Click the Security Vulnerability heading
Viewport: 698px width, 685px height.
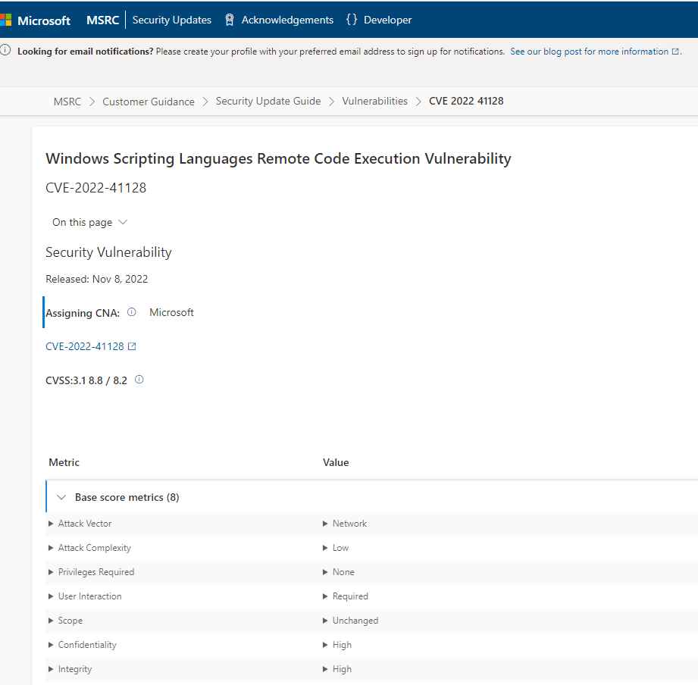pyautogui.click(x=108, y=252)
